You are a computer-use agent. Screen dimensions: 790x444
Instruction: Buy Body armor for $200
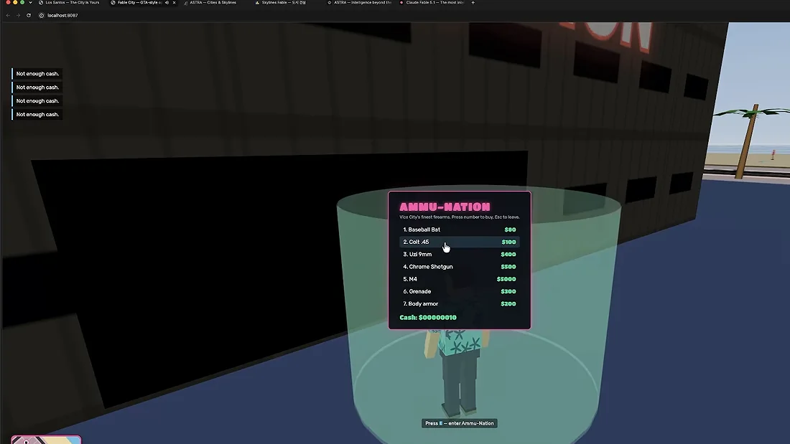[460, 304]
